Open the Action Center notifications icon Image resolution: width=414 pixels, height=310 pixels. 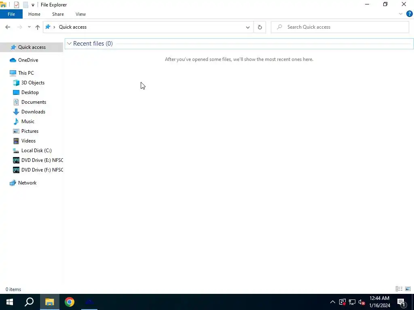401,302
